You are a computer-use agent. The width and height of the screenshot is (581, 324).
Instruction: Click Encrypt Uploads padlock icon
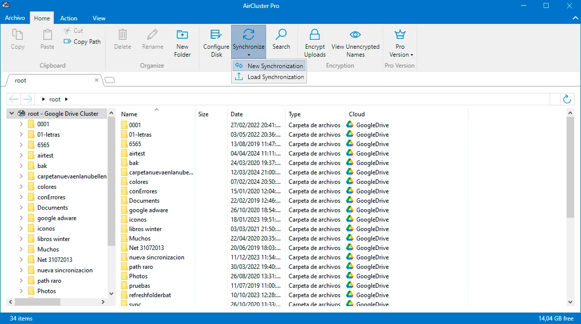(x=315, y=34)
